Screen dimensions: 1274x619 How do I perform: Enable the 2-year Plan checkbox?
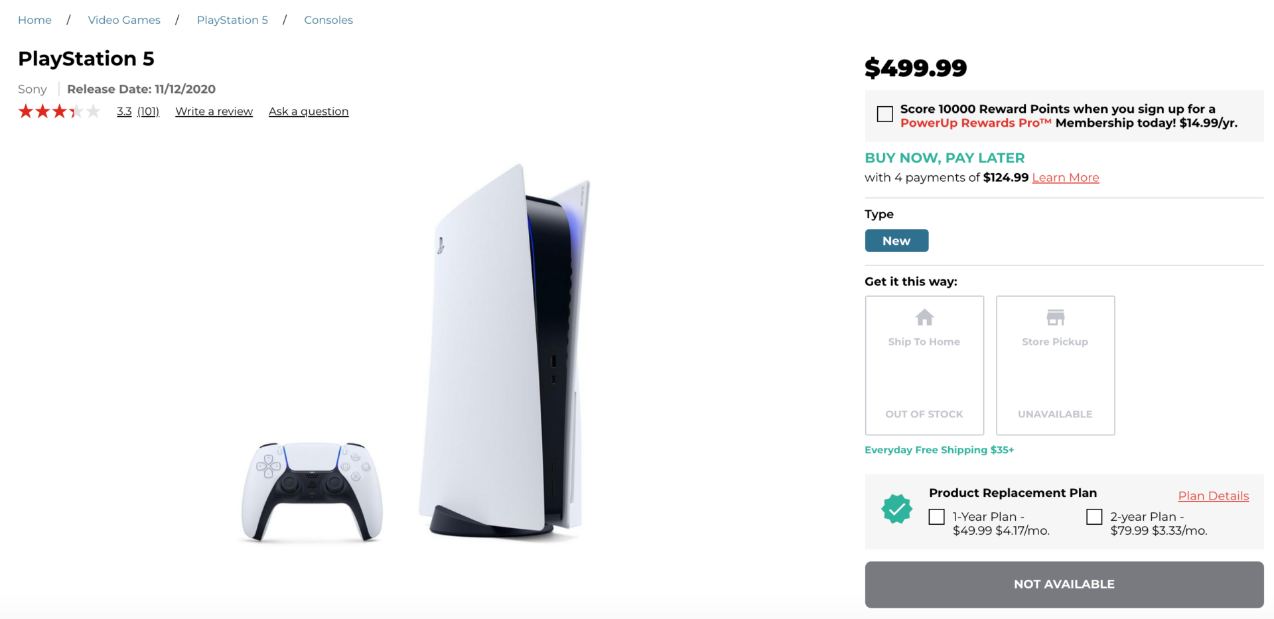1094,517
